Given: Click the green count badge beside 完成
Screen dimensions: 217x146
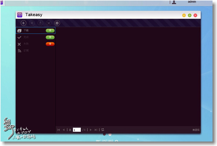Looking at the screenshot, I should tap(50, 37).
